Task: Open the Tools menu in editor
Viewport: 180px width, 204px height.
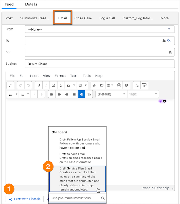Action: pos(87,76)
